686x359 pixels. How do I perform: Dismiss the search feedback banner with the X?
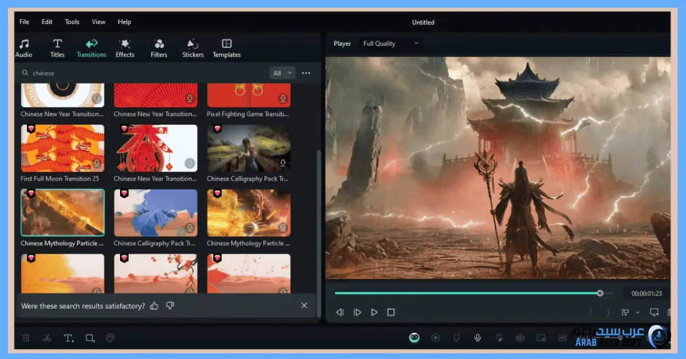[304, 305]
